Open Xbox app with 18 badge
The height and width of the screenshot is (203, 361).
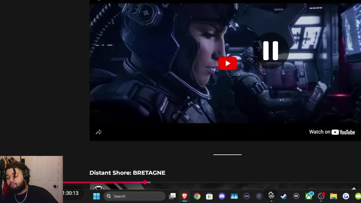click(309, 196)
